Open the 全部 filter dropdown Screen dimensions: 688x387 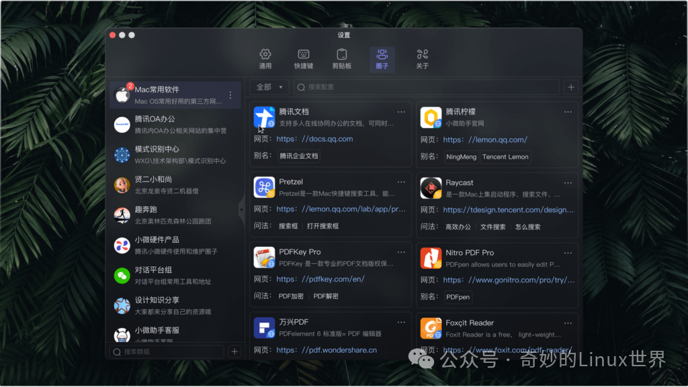pyautogui.click(x=269, y=87)
